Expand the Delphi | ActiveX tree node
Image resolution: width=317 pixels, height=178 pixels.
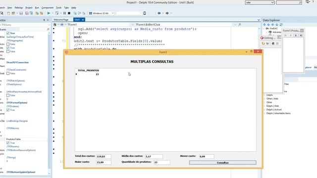264,110
